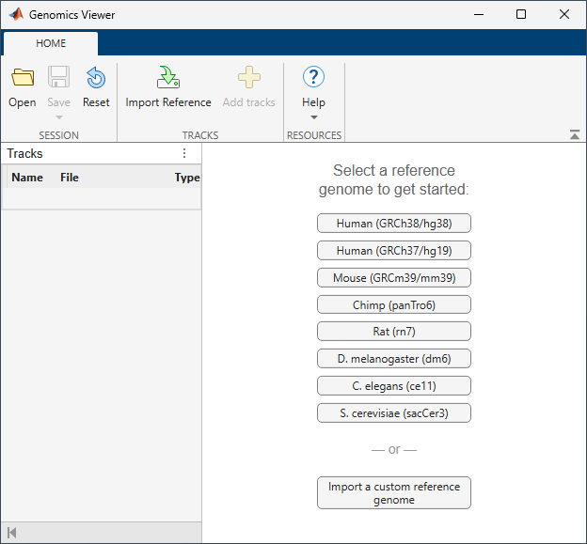This screenshot has height=544, width=587.
Task: Expand the Help dropdown arrow
Action: [x=314, y=117]
